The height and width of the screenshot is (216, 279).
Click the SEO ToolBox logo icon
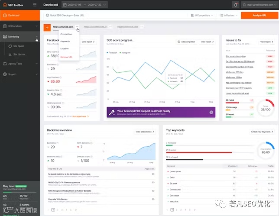tap(5, 5)
